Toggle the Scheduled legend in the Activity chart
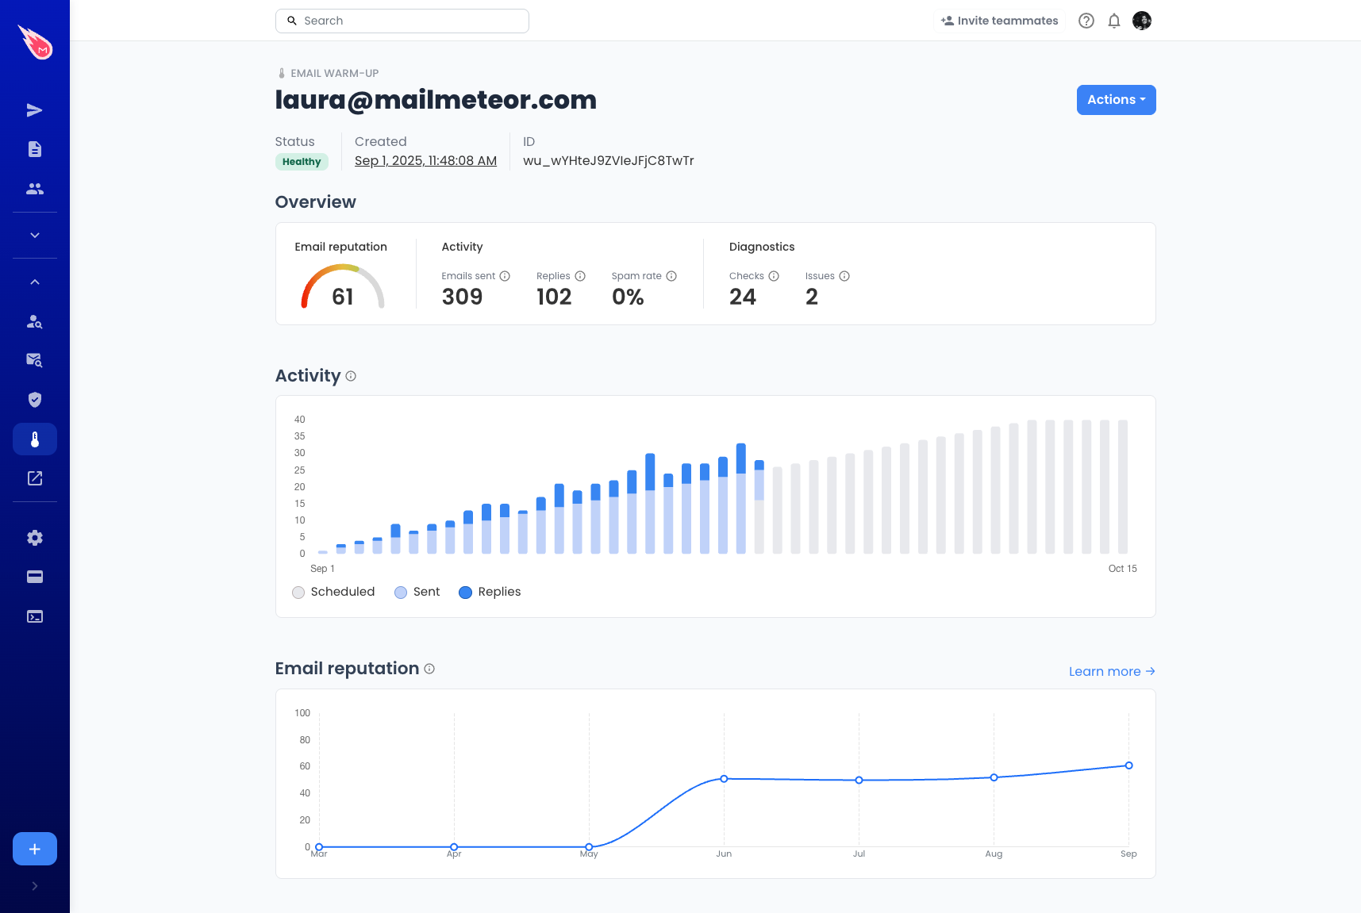1361x913 pixels. 333,592
